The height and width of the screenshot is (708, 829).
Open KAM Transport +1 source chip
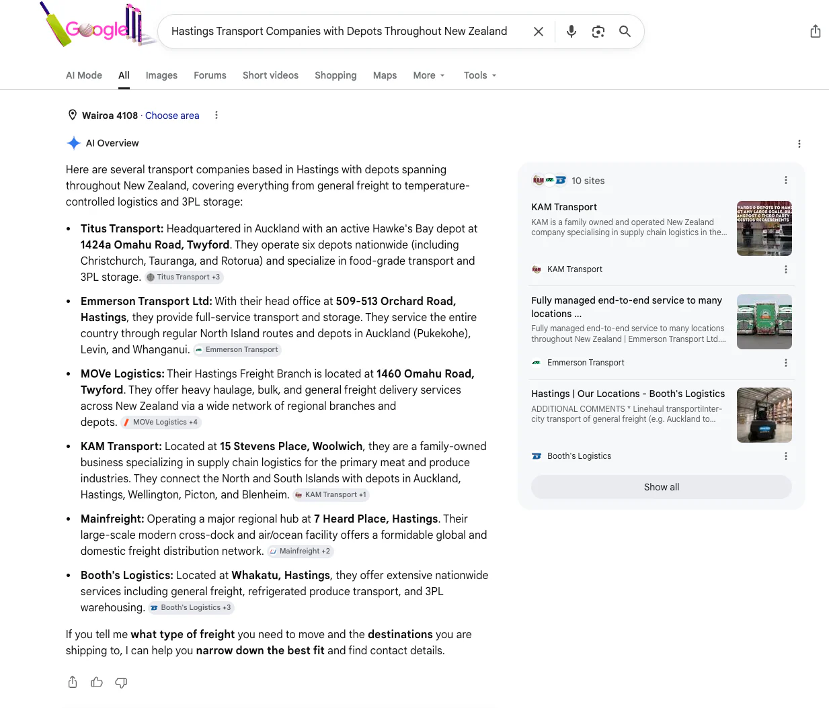(x=331, y=494)
